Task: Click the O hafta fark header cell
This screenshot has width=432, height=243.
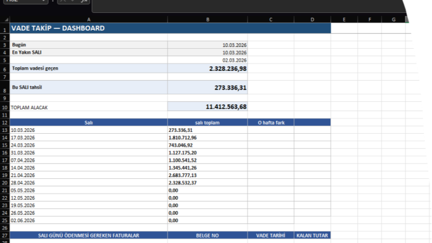Action: (x=271, y=123)
